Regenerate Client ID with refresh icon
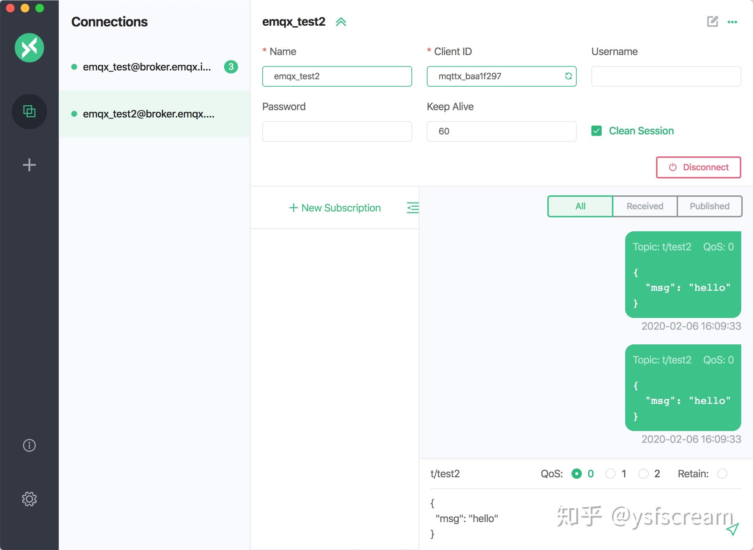This screenshot has height=550, width=753. [x=568, y=76]
